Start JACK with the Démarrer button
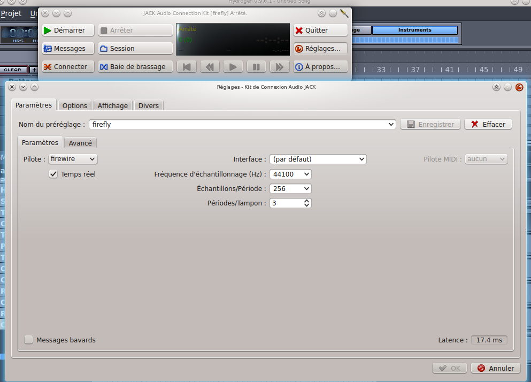 pyautogui.click(x=68, y=30)
